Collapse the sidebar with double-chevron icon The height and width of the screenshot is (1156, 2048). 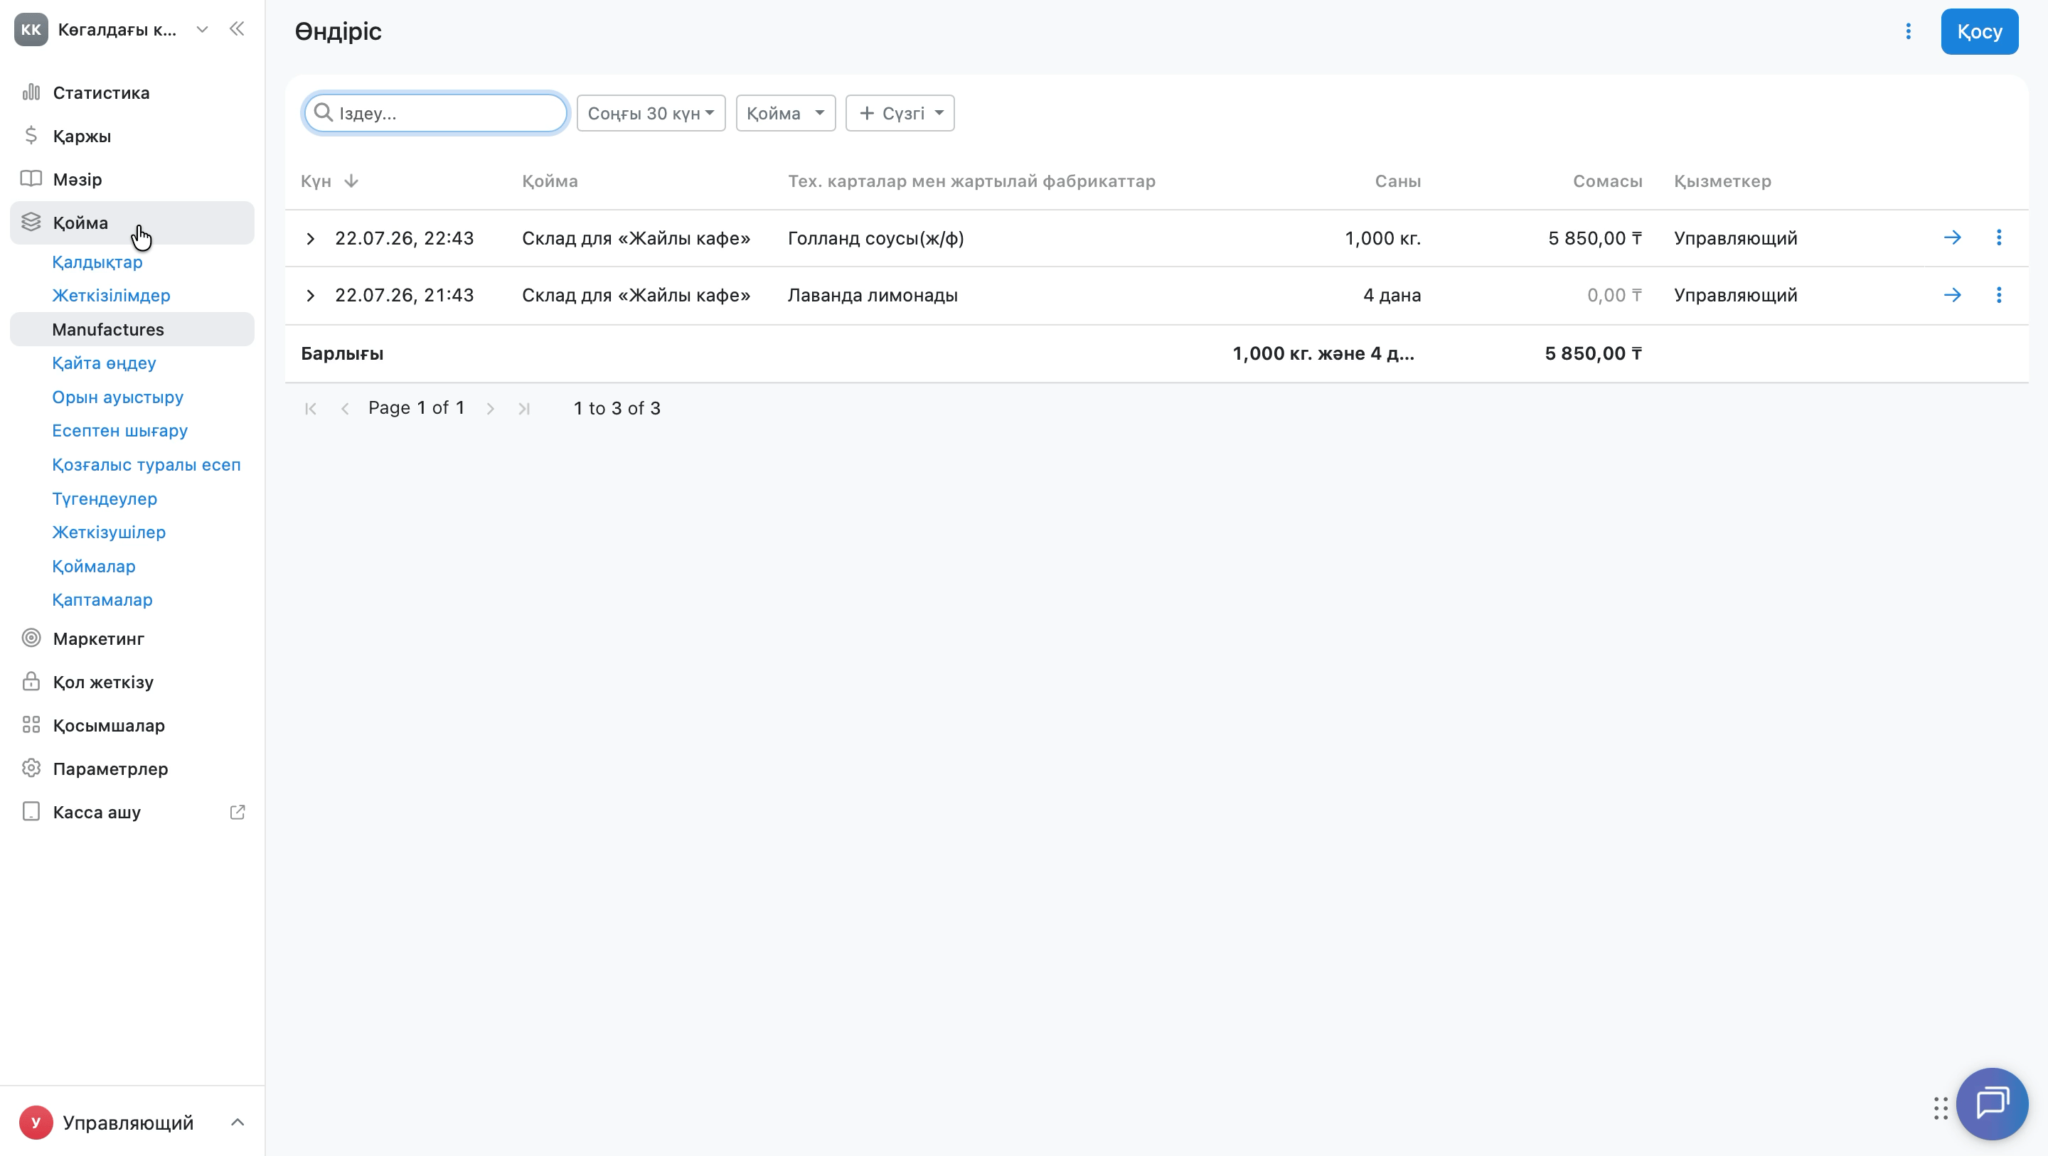237,29
